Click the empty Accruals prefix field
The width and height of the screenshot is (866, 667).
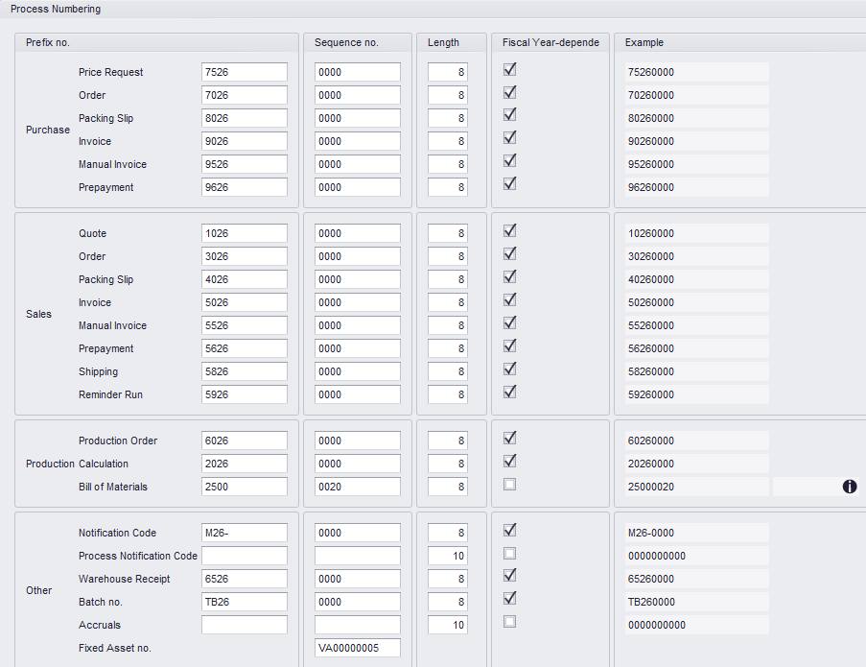(x=245, y=625)
